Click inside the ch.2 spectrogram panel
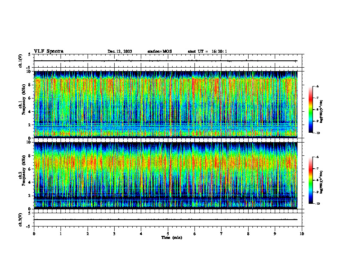 [166, 176]
